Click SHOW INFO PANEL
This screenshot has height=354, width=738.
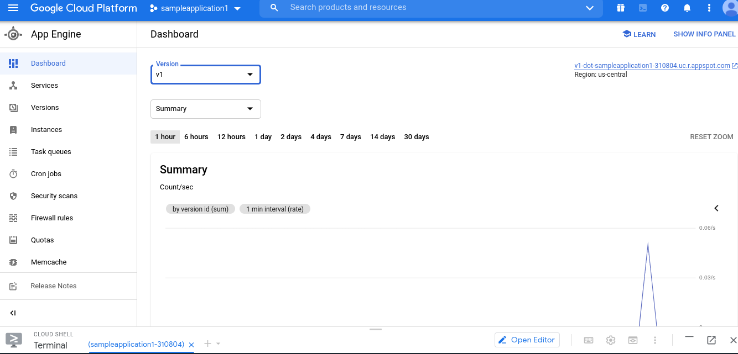704,34
